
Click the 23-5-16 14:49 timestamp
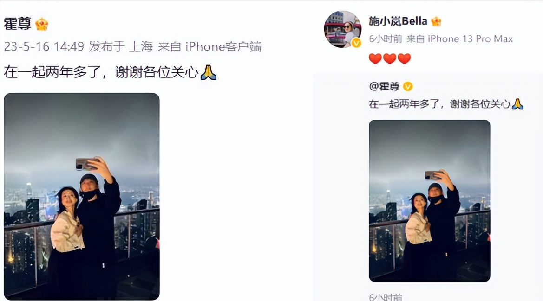coord(44,46)
